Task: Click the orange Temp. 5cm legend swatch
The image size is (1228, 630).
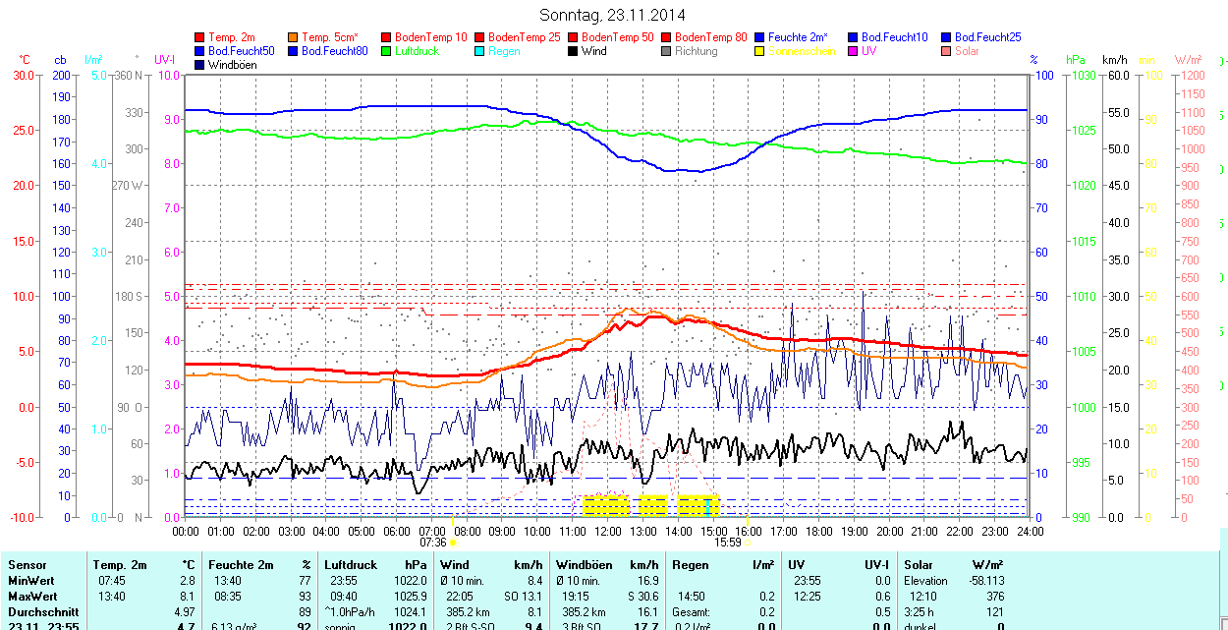Action: pyautogui.click(x=294, y=37)
